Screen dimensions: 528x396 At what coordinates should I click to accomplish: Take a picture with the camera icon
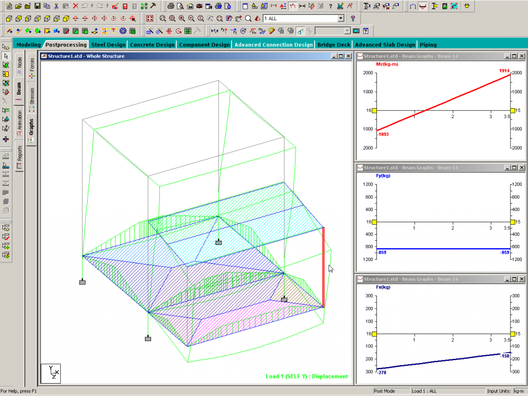(200, 6)
